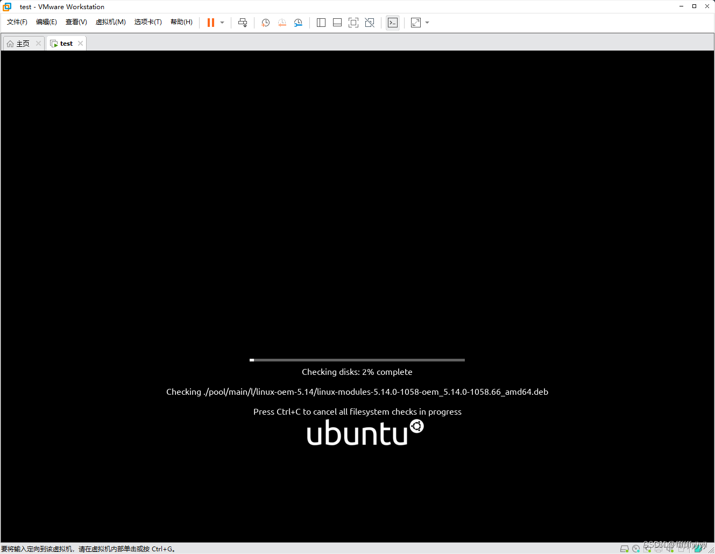The height and width of the screenshot is (554, 715).
Task: Click the VMware Workstation title bar logo
Action: [x=7, y=6]
